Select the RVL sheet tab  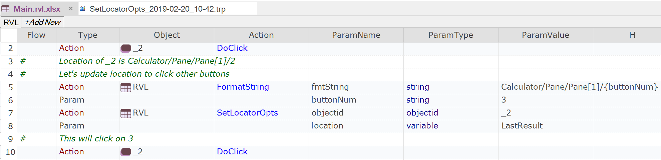[11, 22]
